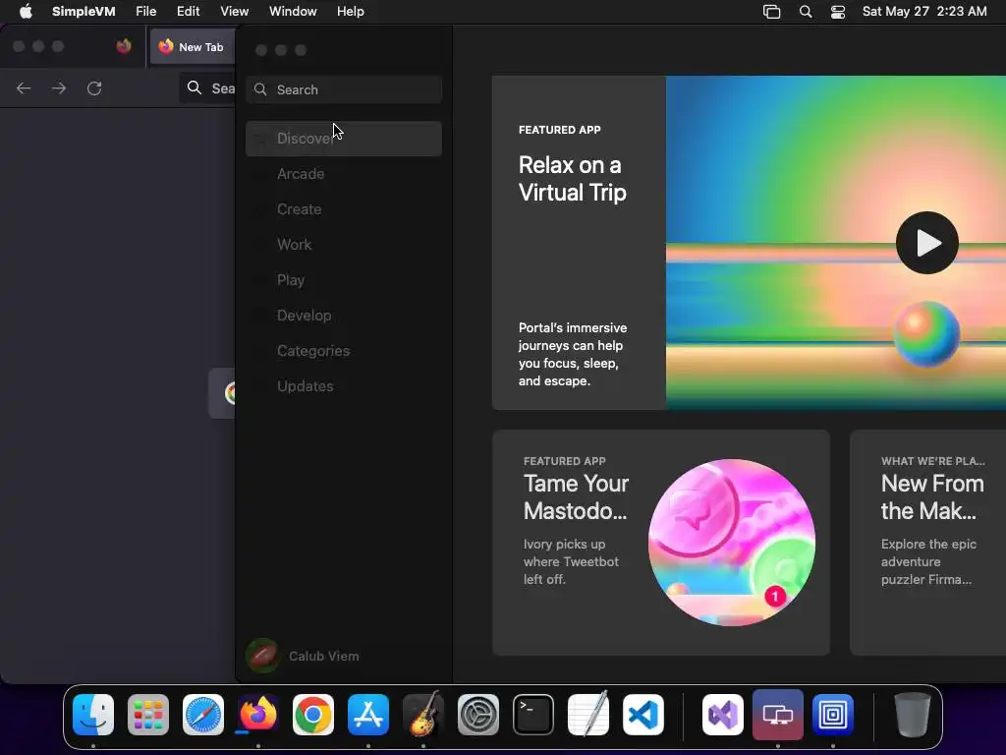
Task: Open Launchpad in the dock
Action: [x=148, y=715]
